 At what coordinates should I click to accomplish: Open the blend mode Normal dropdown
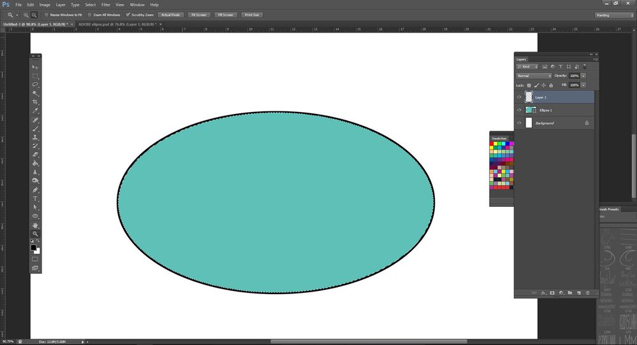(534, 76)
